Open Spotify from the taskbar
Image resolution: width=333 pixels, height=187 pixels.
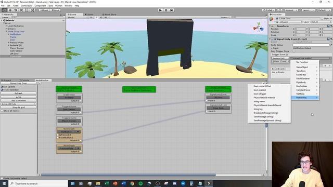(140, 183)
